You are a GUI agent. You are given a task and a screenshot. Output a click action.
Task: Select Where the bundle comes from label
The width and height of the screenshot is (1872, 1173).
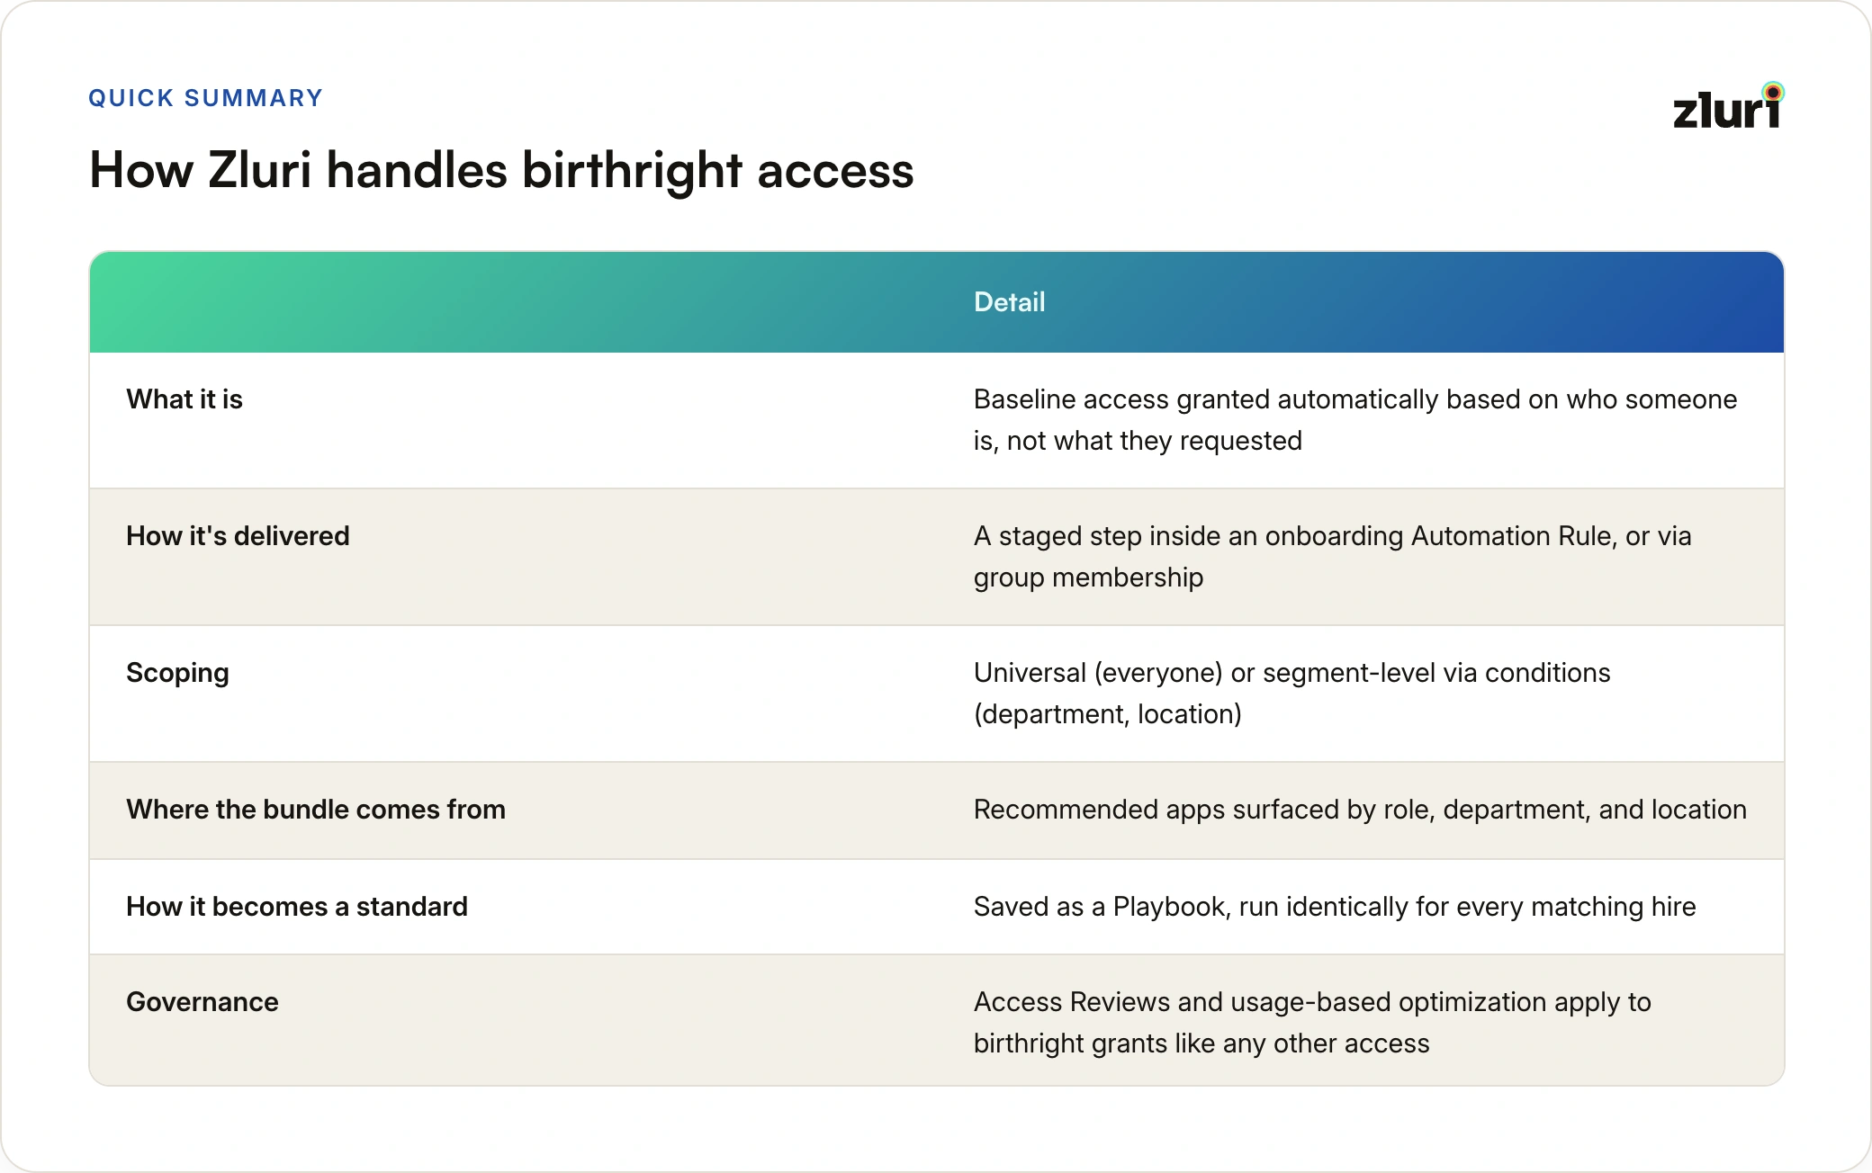tap(316, 810)
